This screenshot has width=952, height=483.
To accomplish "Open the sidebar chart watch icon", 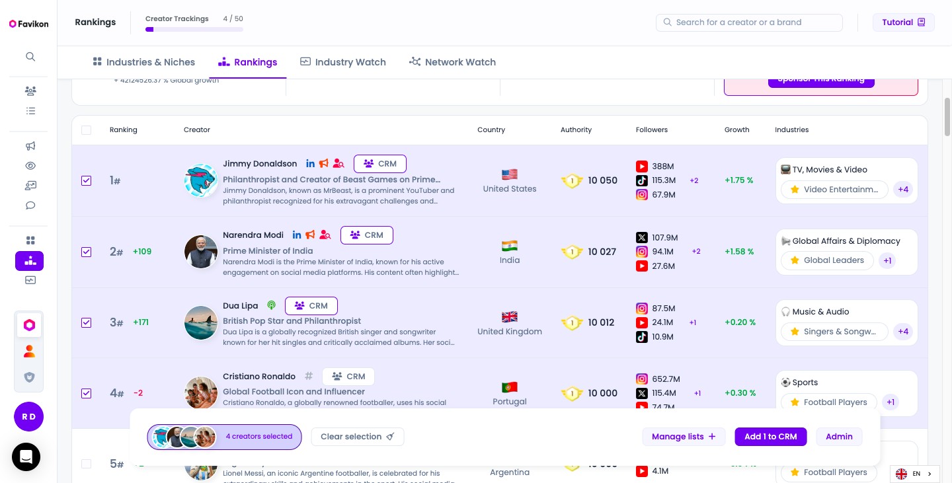I will [x=30, y=280].
